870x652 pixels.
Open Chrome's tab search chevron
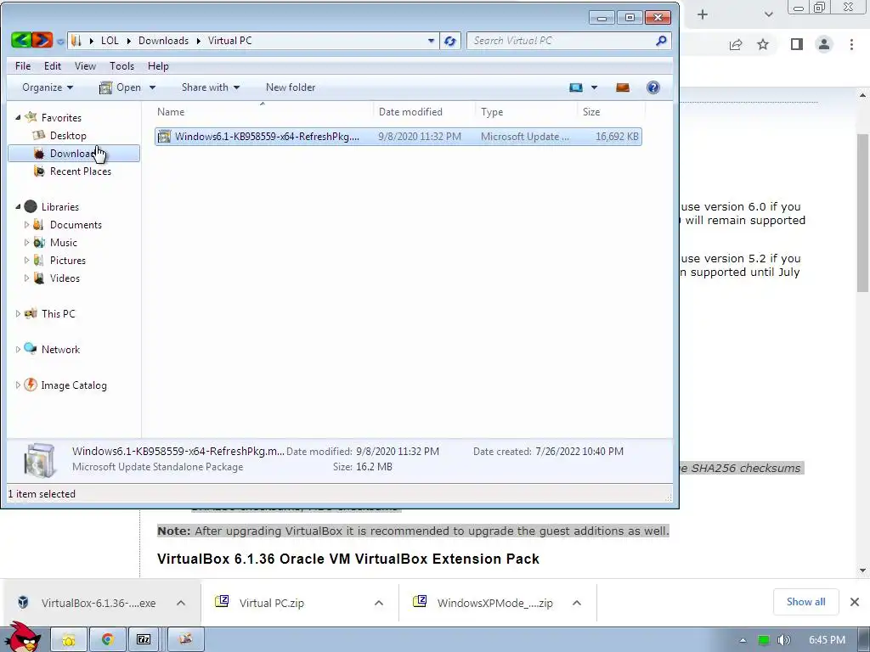click(768, 14)
